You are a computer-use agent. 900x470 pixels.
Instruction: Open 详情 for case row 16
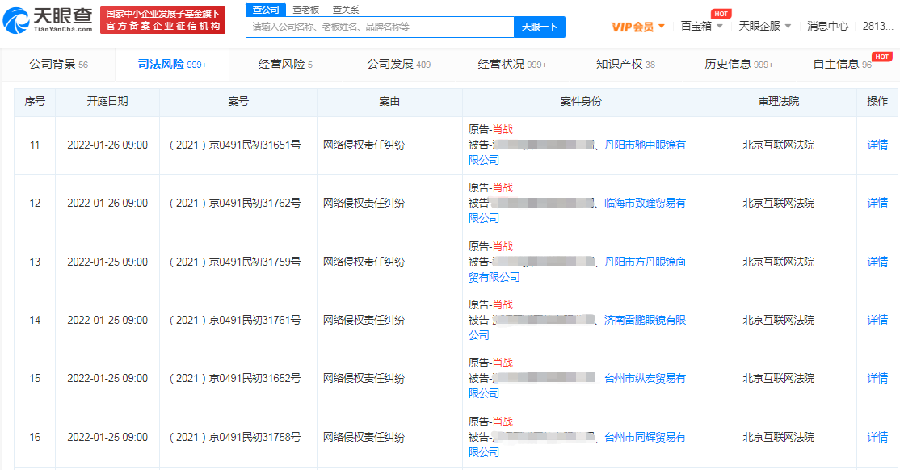click(x=877, y=437)
